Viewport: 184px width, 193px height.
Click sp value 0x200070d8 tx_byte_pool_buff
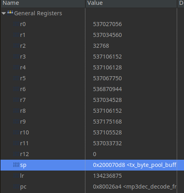pos(134,165)
